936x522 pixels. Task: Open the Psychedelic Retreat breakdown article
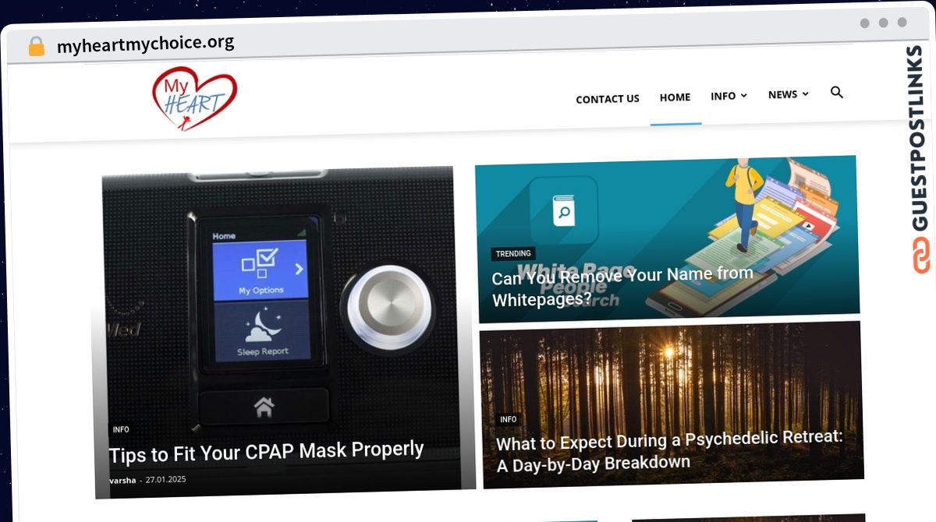click(669, 450)
